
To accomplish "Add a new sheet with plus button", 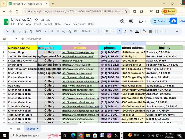I will 11,129.
